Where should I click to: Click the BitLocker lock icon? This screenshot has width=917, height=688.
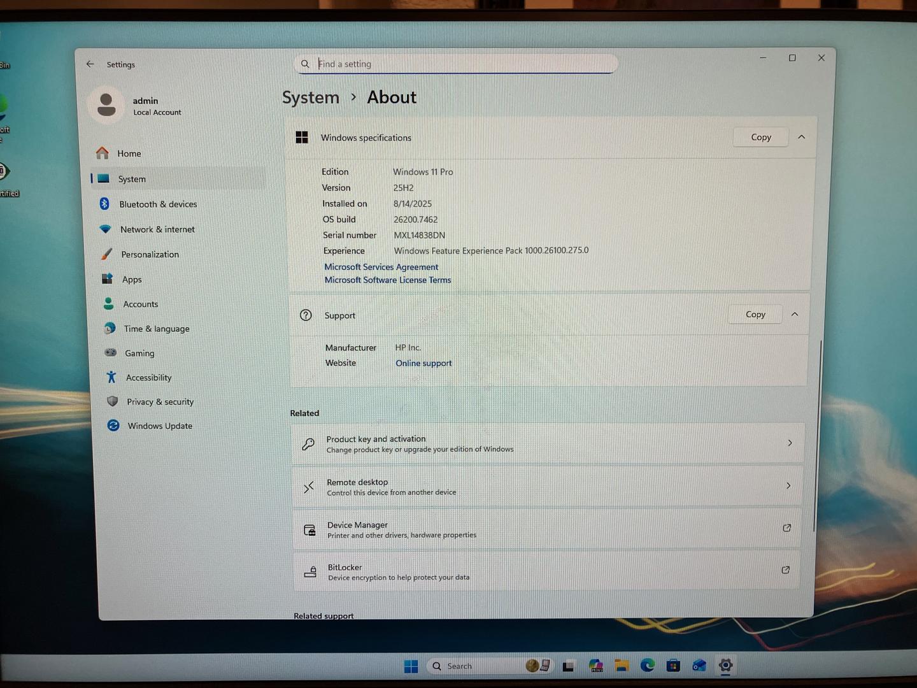click(x=310, y=572)
